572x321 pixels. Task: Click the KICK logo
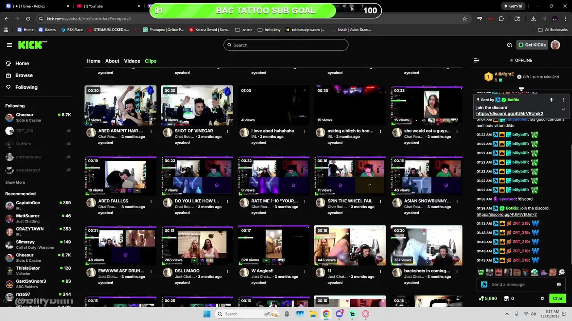[x=32, y=45]
